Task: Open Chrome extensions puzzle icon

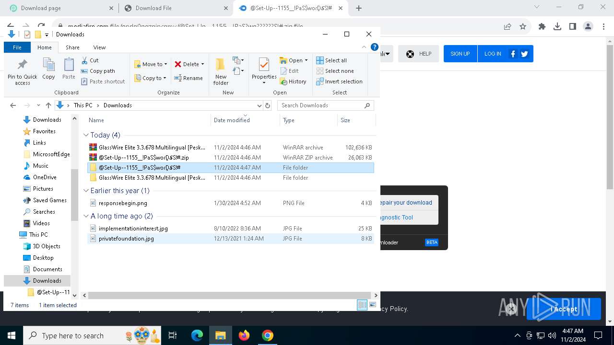Action: click(542, 27)
